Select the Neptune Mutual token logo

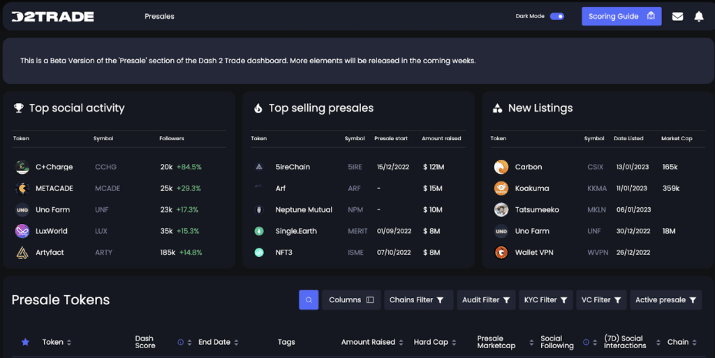tap(259, 209)
